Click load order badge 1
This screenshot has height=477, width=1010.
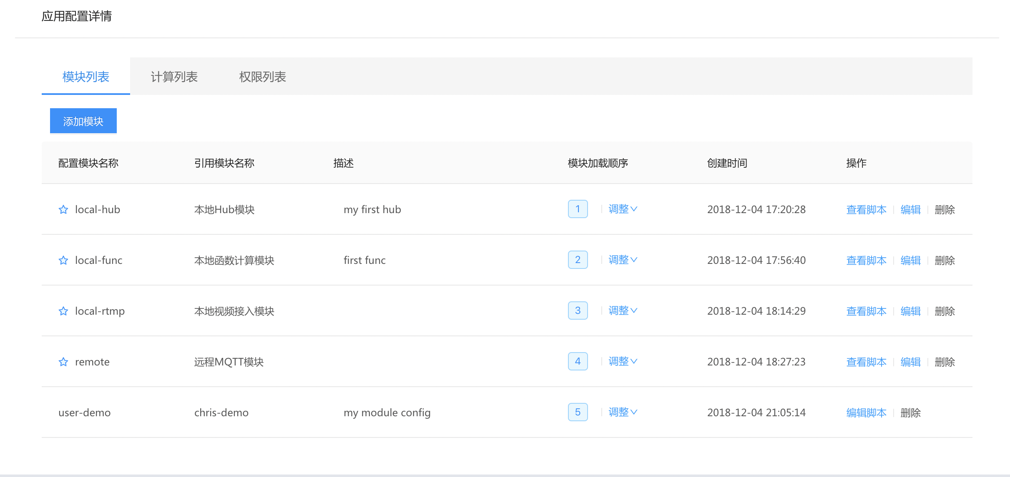point(578,209)
